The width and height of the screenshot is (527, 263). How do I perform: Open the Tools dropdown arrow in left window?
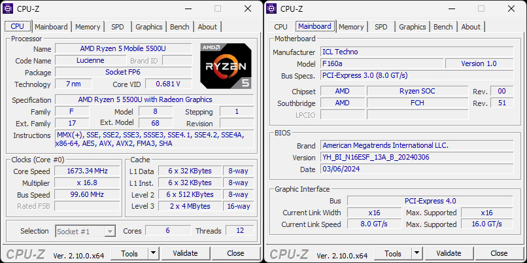pos(153,253)
